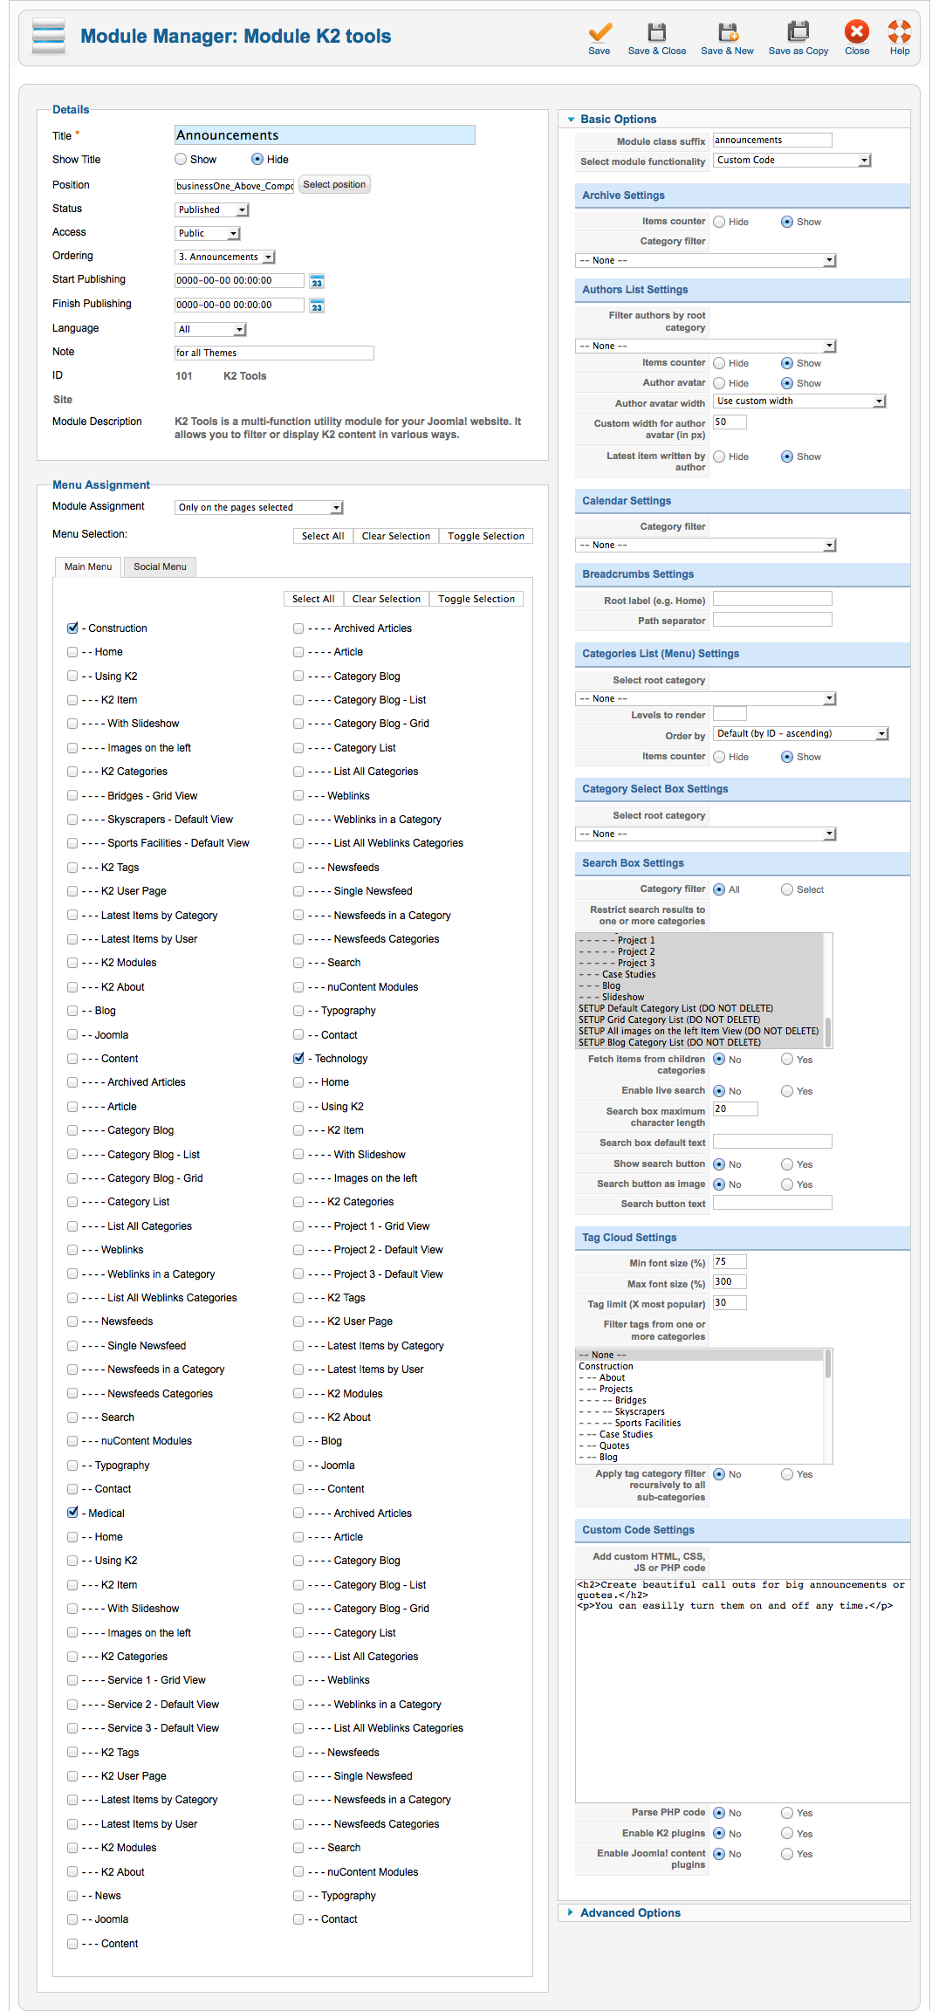This screenshot has width=939, height=2011.
Task: Click Select All inside Main Menu tab
Action: [313, 599]
